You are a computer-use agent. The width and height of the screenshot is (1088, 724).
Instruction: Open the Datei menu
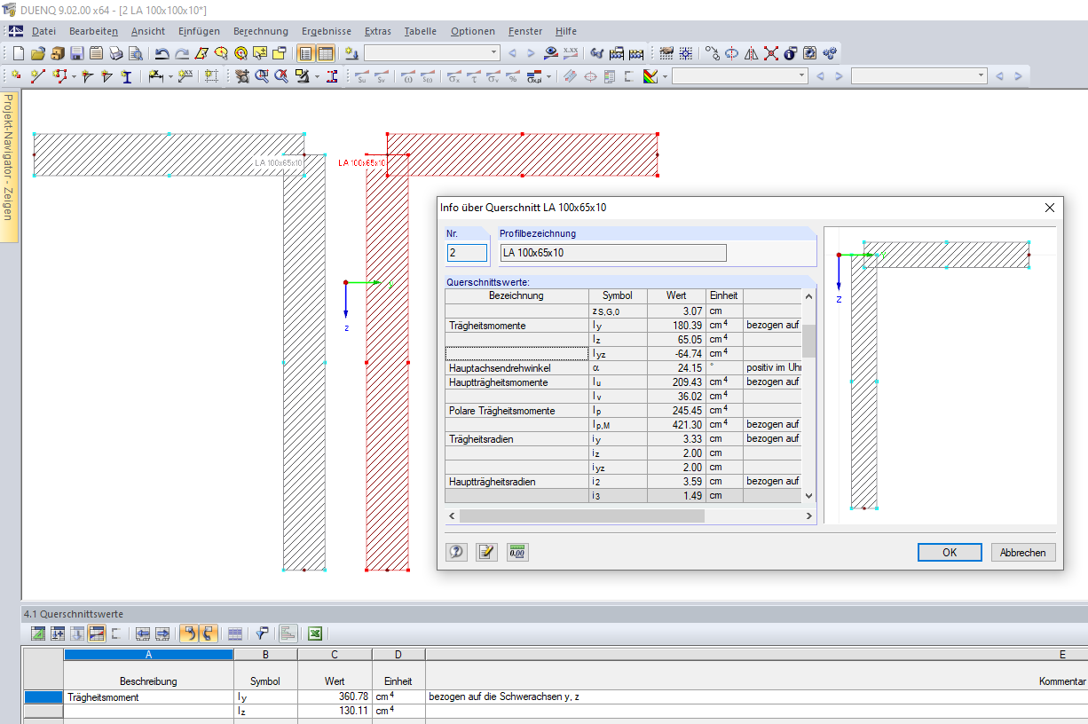pos(43,31)
